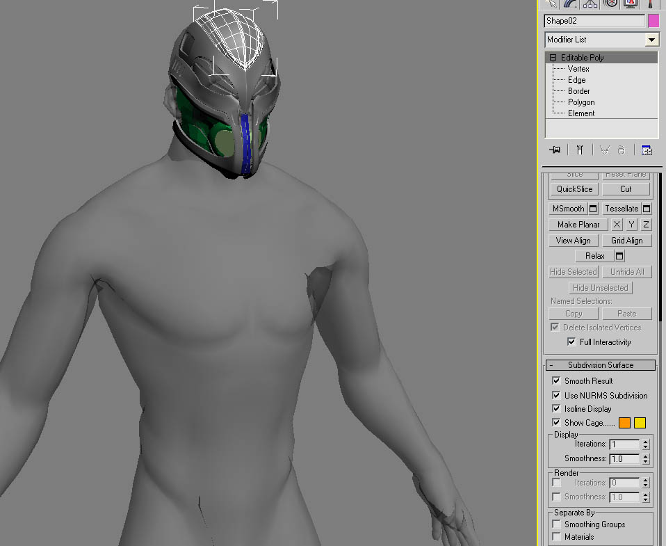
Task: Click the Make Unique stack icon
Action: tap(605, 150)
